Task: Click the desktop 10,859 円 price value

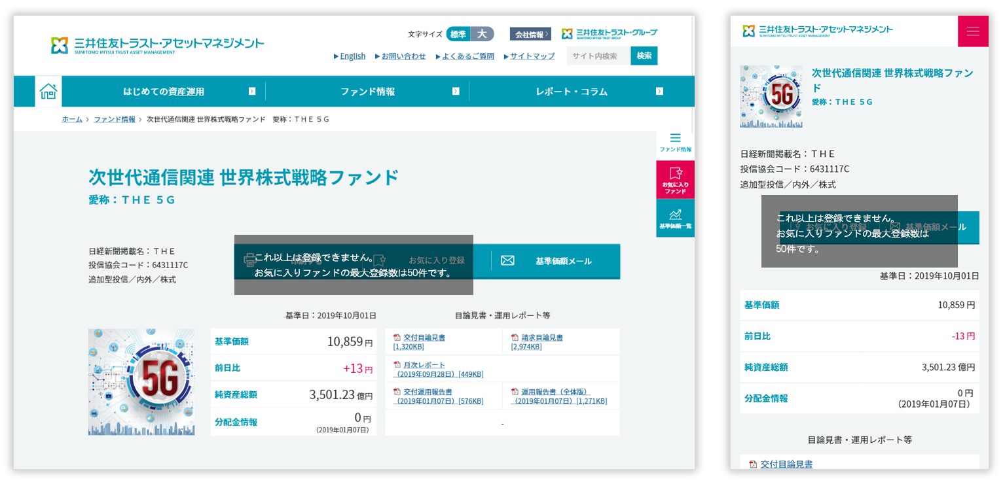Action: click(x=350, y=341)
